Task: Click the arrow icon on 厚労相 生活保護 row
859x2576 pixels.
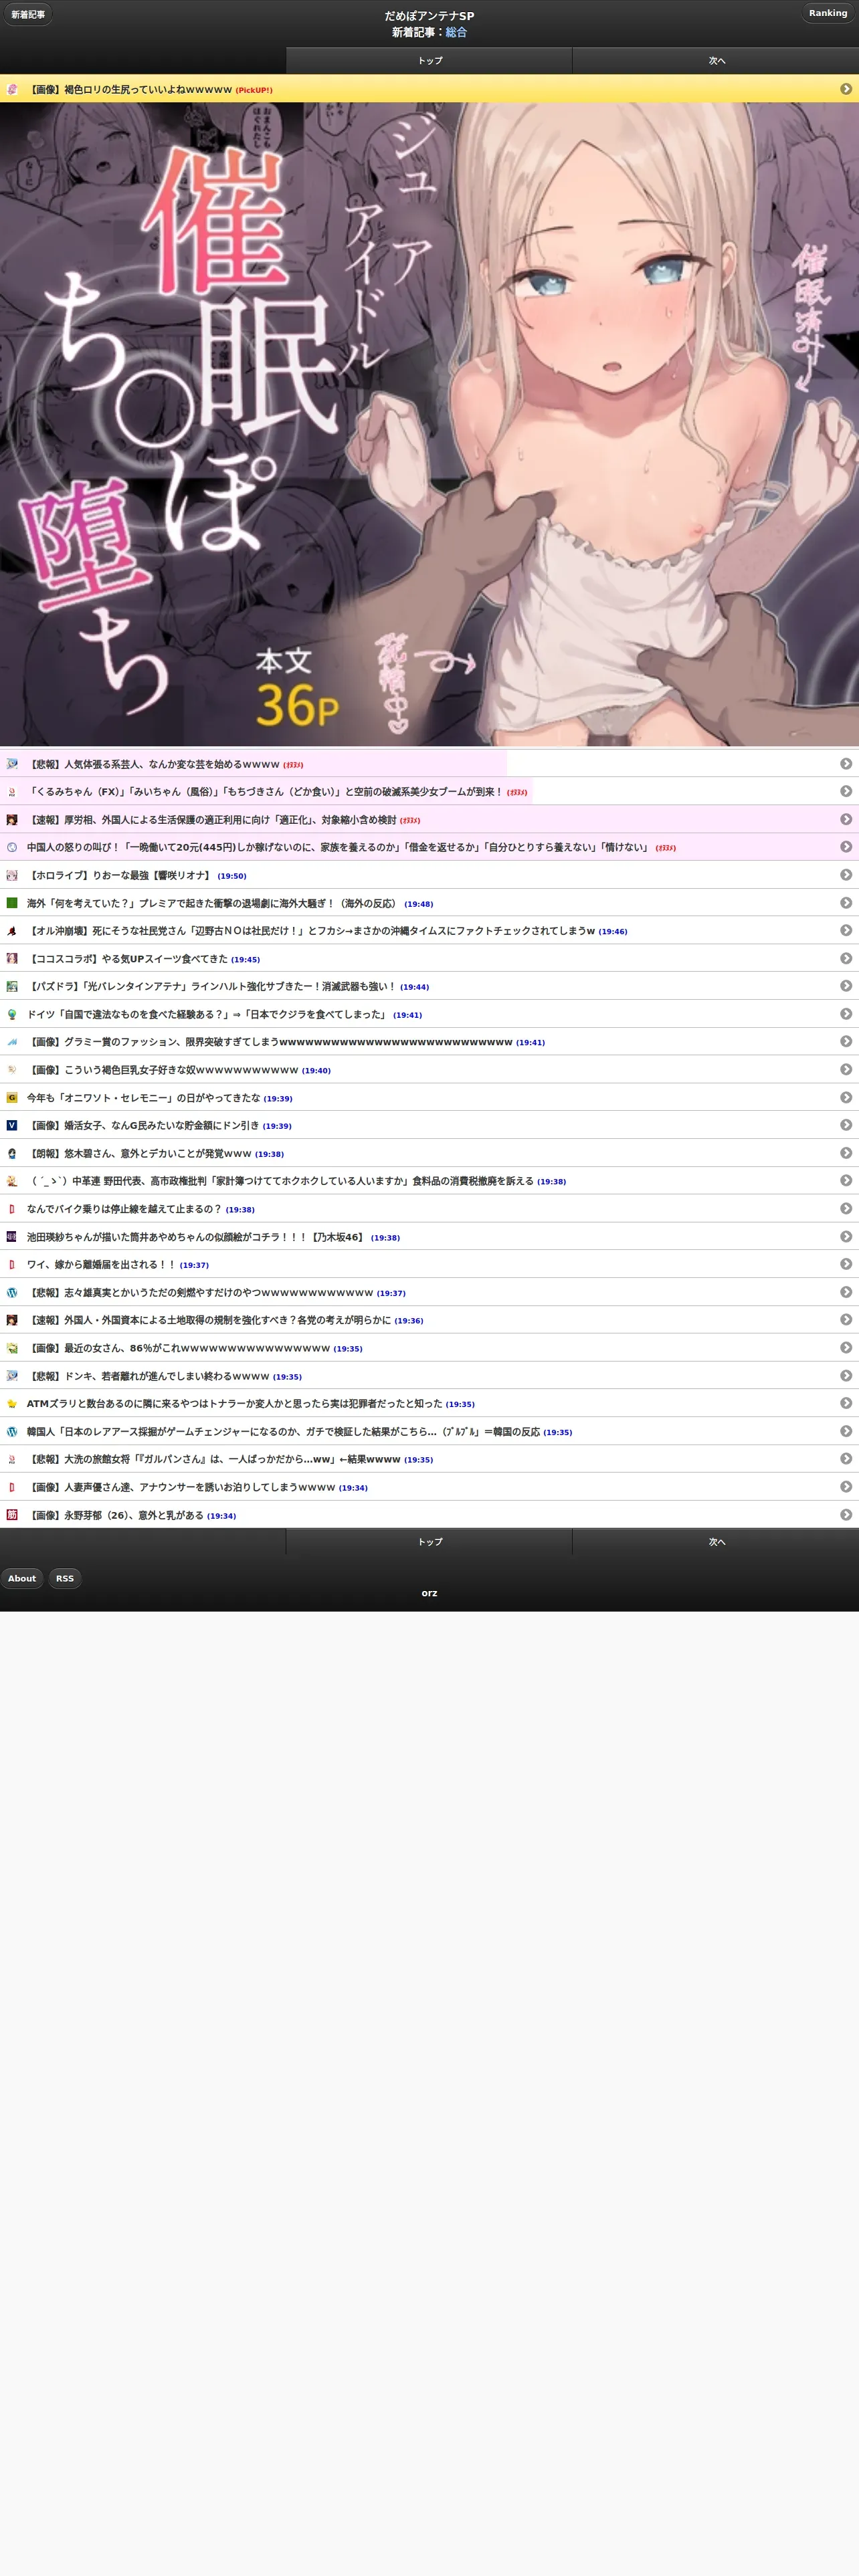Action: coord(846,819)
